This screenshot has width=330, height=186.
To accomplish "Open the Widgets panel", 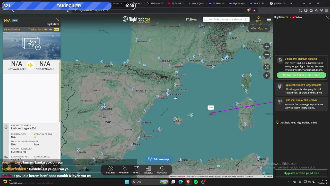I will point(148,170).
